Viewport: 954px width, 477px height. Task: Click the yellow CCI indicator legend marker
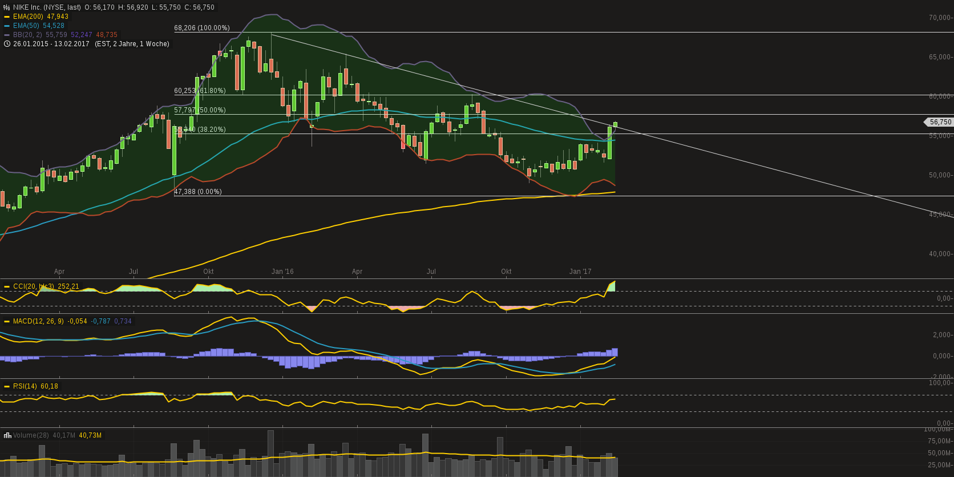(x=7, y=286)
